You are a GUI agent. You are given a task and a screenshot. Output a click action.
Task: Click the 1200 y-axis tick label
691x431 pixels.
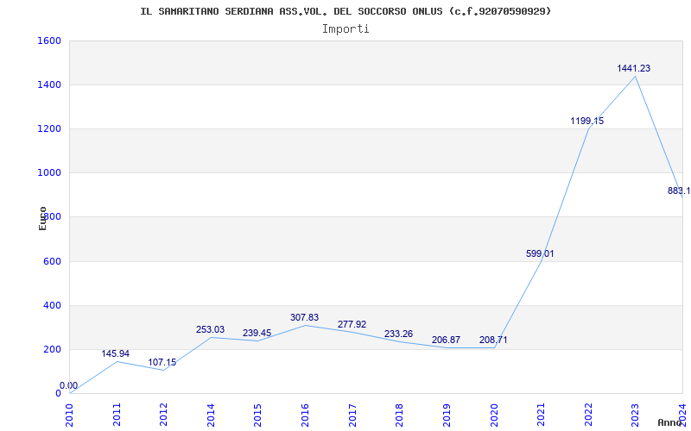pos(50,128)
